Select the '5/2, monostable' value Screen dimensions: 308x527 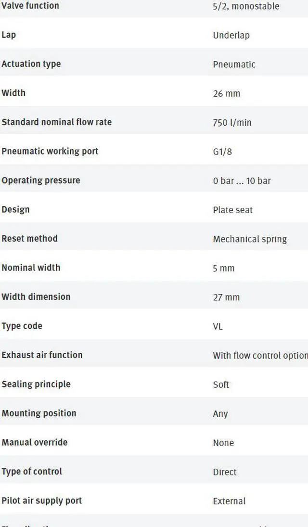pos(246,6)
